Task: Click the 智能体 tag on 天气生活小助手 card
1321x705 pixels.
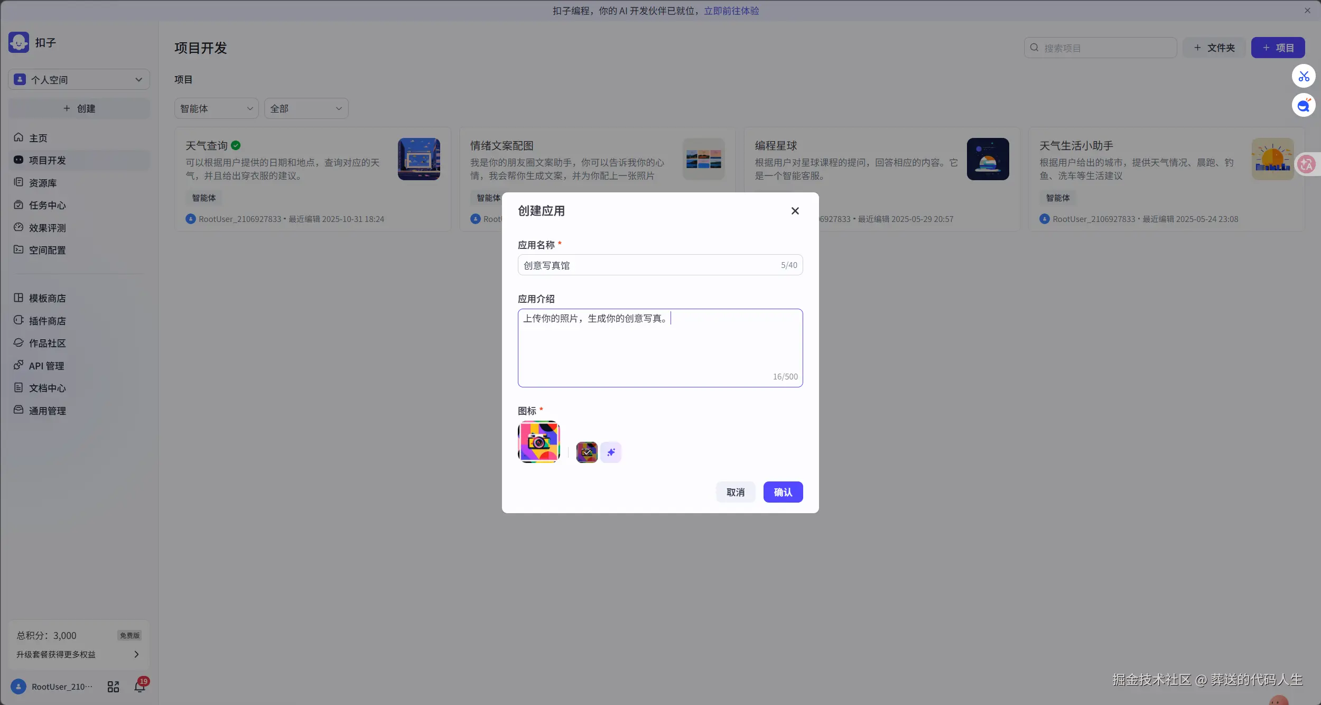Action: pyautogui.click(x=1058, y=198)
